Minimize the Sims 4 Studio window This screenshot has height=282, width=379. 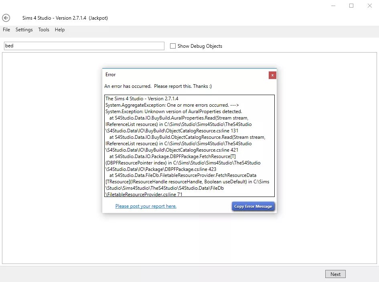click(333, 6)
